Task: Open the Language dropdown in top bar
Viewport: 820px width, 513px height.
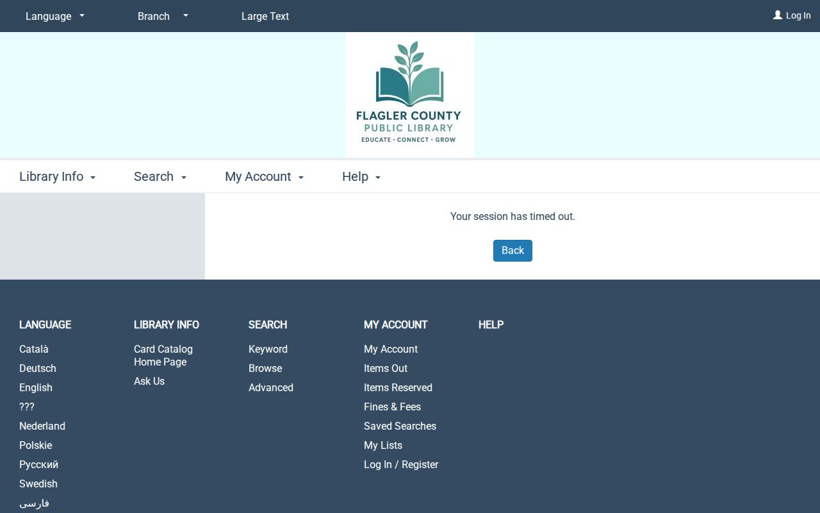Action: (x=55, y=16)
